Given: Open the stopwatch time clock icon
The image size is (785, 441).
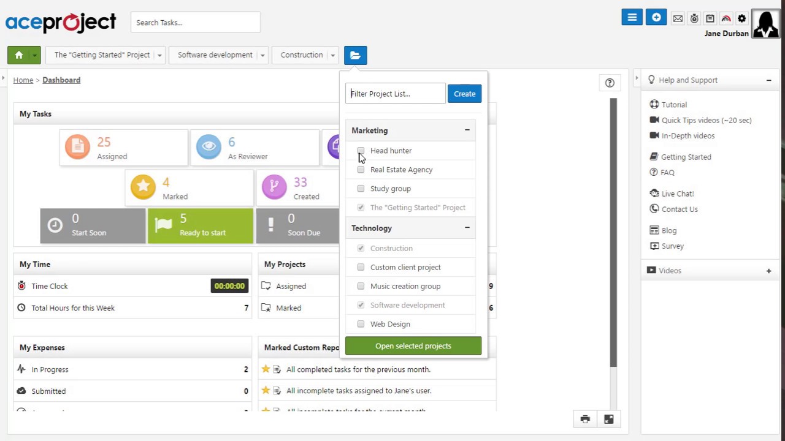Looking at the screenshot, I should tap(694, 19).
